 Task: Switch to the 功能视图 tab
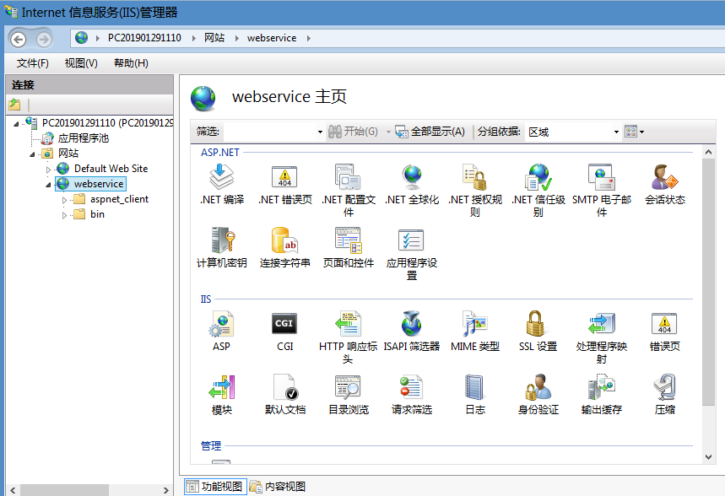pyautogui.click(x=215, y=486)
